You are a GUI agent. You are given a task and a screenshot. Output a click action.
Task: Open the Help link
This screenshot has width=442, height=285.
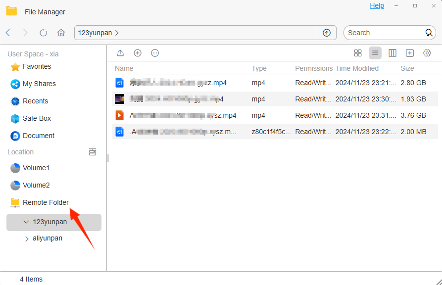coord(377,5)
